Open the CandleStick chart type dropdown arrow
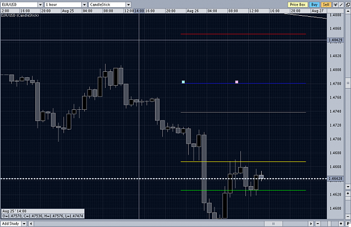 (128, 4)
